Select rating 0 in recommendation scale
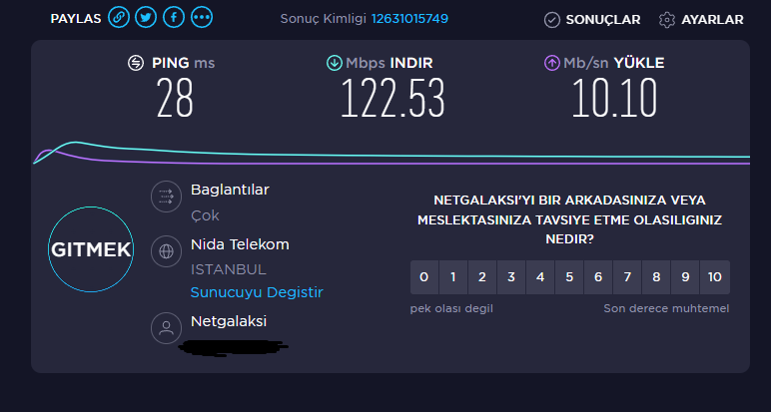 coord(423,277)
